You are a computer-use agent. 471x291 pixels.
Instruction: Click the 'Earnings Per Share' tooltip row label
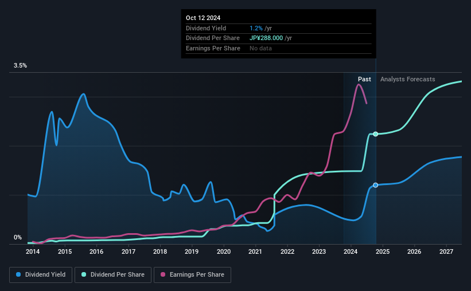click(x=213, y=48)
